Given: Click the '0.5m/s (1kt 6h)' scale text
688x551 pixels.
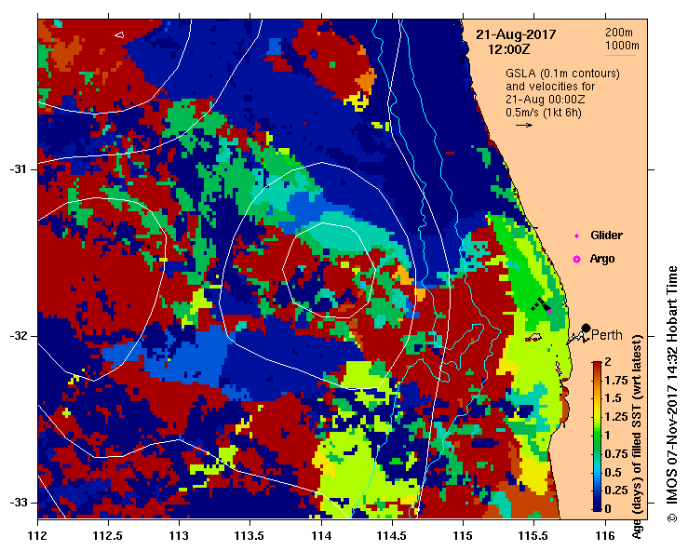Looking at the screenshot, I should [544, 113].
